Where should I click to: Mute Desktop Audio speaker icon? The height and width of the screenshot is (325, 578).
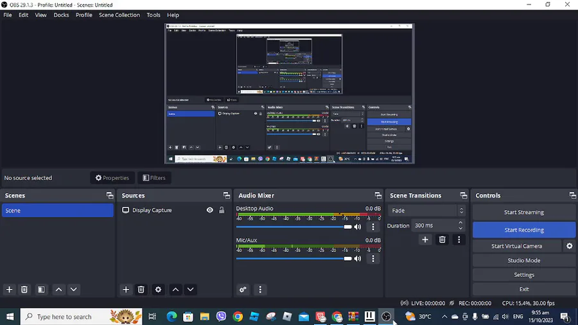358,227
